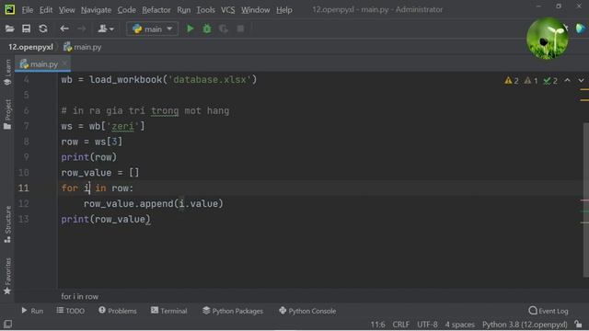Open the Terminal tool window

point(169,311)
